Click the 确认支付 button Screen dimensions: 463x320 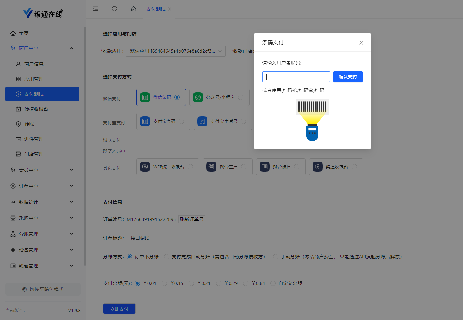click(x=348, y=77)
